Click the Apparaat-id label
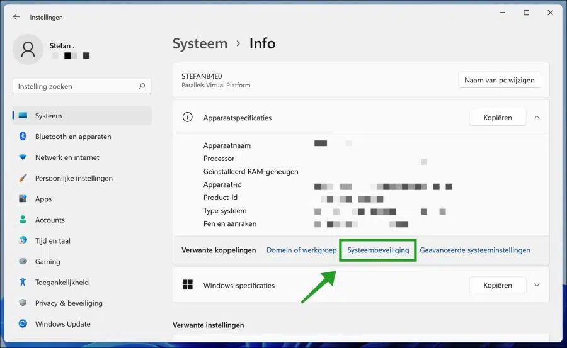The height and width of the screenshot is (348, 567). coord(222,184)
